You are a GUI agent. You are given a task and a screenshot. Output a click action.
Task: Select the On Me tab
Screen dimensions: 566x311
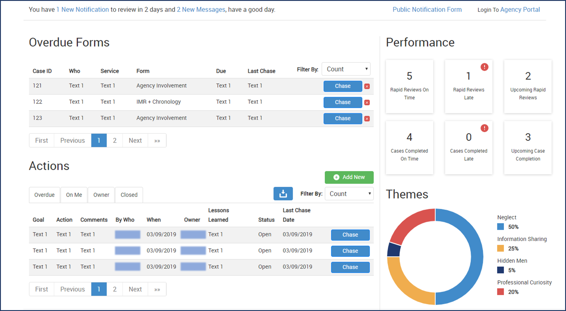(74, 195)
